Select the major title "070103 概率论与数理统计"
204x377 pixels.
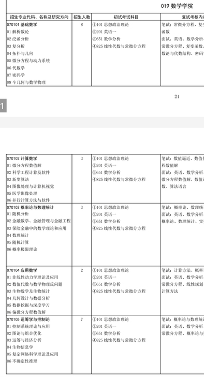point(31,208)
